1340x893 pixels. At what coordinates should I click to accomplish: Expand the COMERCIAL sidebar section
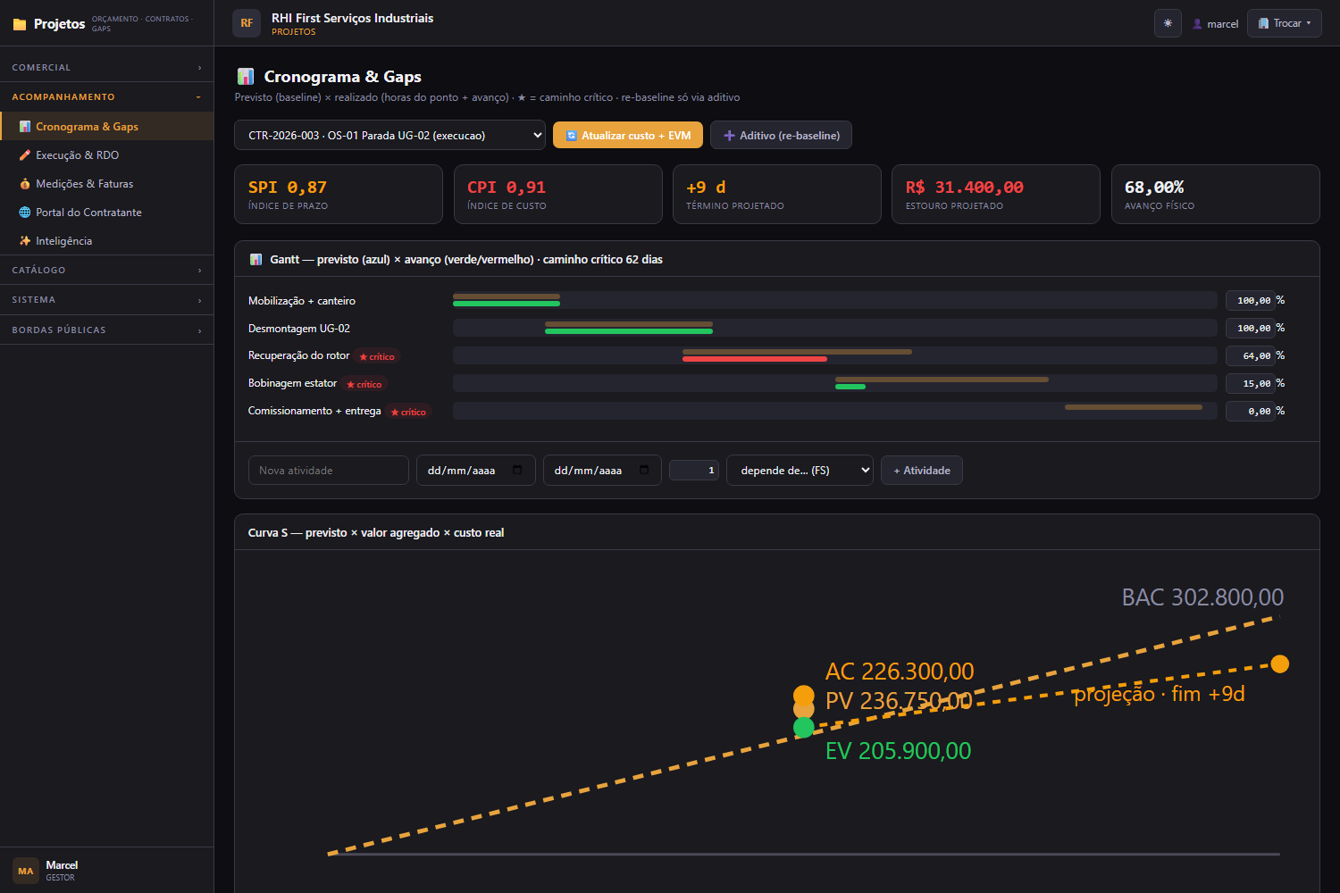[x=107, y=68]
